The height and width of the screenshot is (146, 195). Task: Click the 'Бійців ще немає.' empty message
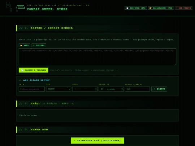[29, 115]
